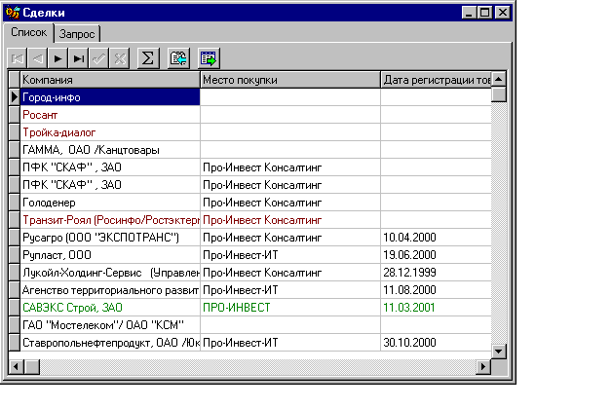Click the row indicator beside Город-инфо
The image size is (612, 408).
click(15, 97)
